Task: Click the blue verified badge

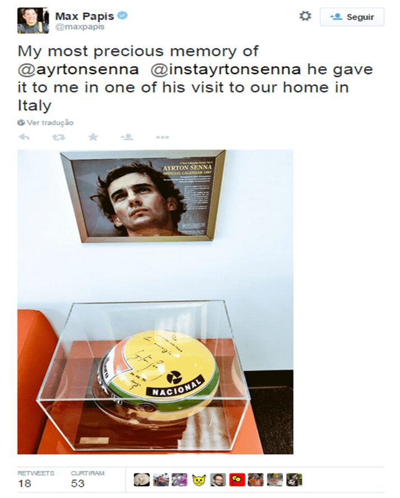Action: tap(122, 15)
